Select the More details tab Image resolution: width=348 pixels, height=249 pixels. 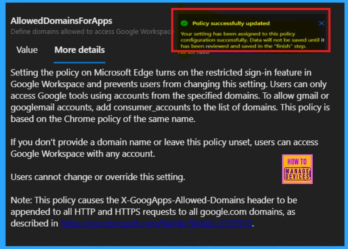click(79, 50)
